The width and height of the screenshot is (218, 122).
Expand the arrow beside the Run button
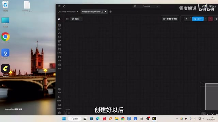[205, 19]
